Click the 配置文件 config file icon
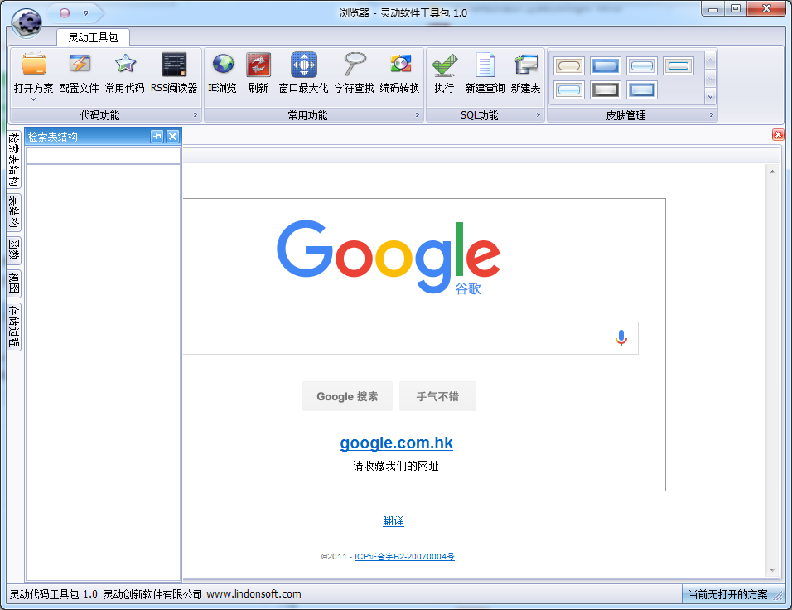Viewport: 792px width, 610px height. (x=80, y=65)
